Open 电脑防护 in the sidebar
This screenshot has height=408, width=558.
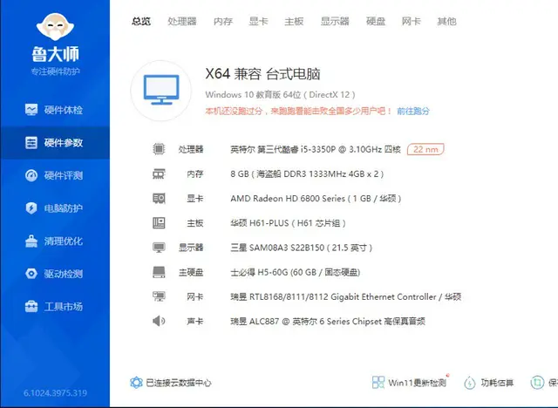[x=55, y=208]
